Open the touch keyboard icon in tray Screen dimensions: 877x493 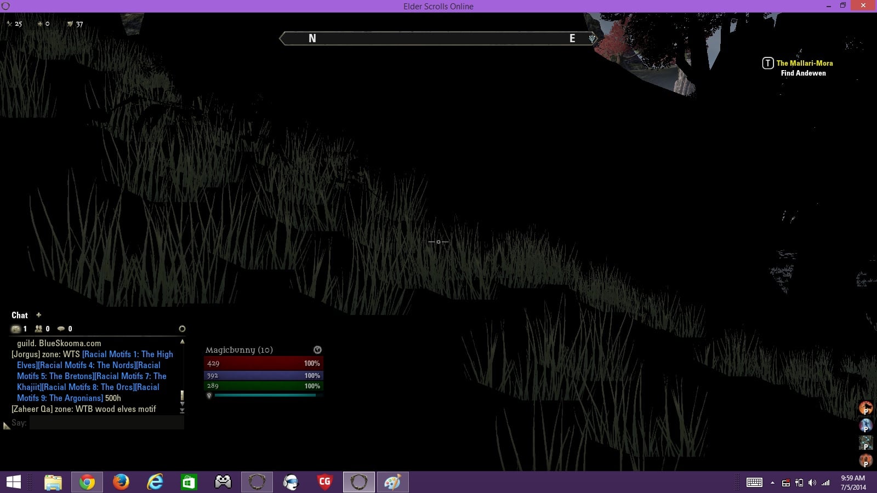coord(754,483)
